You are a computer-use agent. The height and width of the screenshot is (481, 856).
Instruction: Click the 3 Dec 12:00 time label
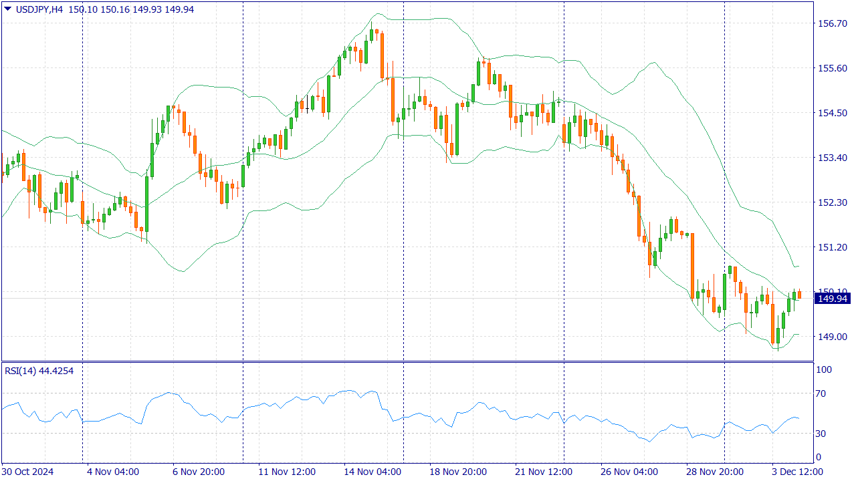[x=797, y=471]
